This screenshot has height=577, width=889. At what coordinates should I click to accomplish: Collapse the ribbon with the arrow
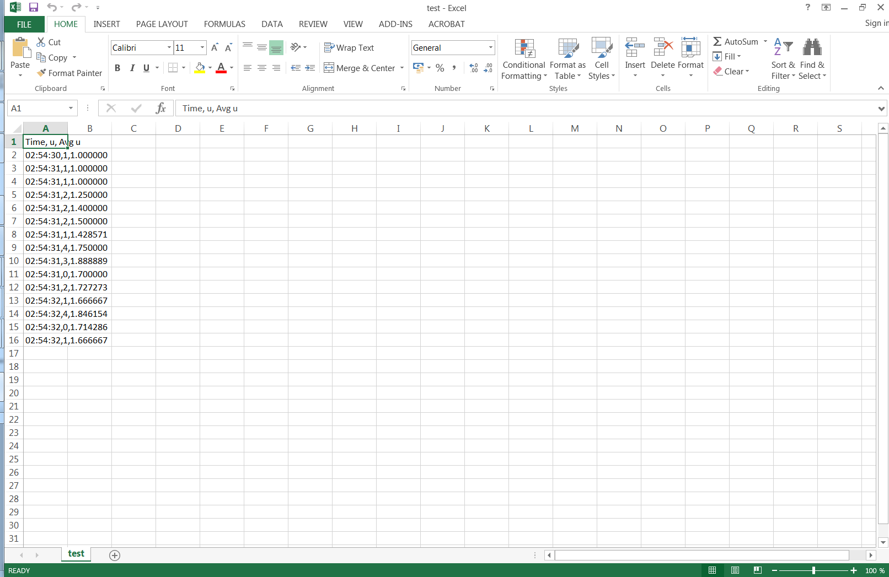click(x=881, y=88)
